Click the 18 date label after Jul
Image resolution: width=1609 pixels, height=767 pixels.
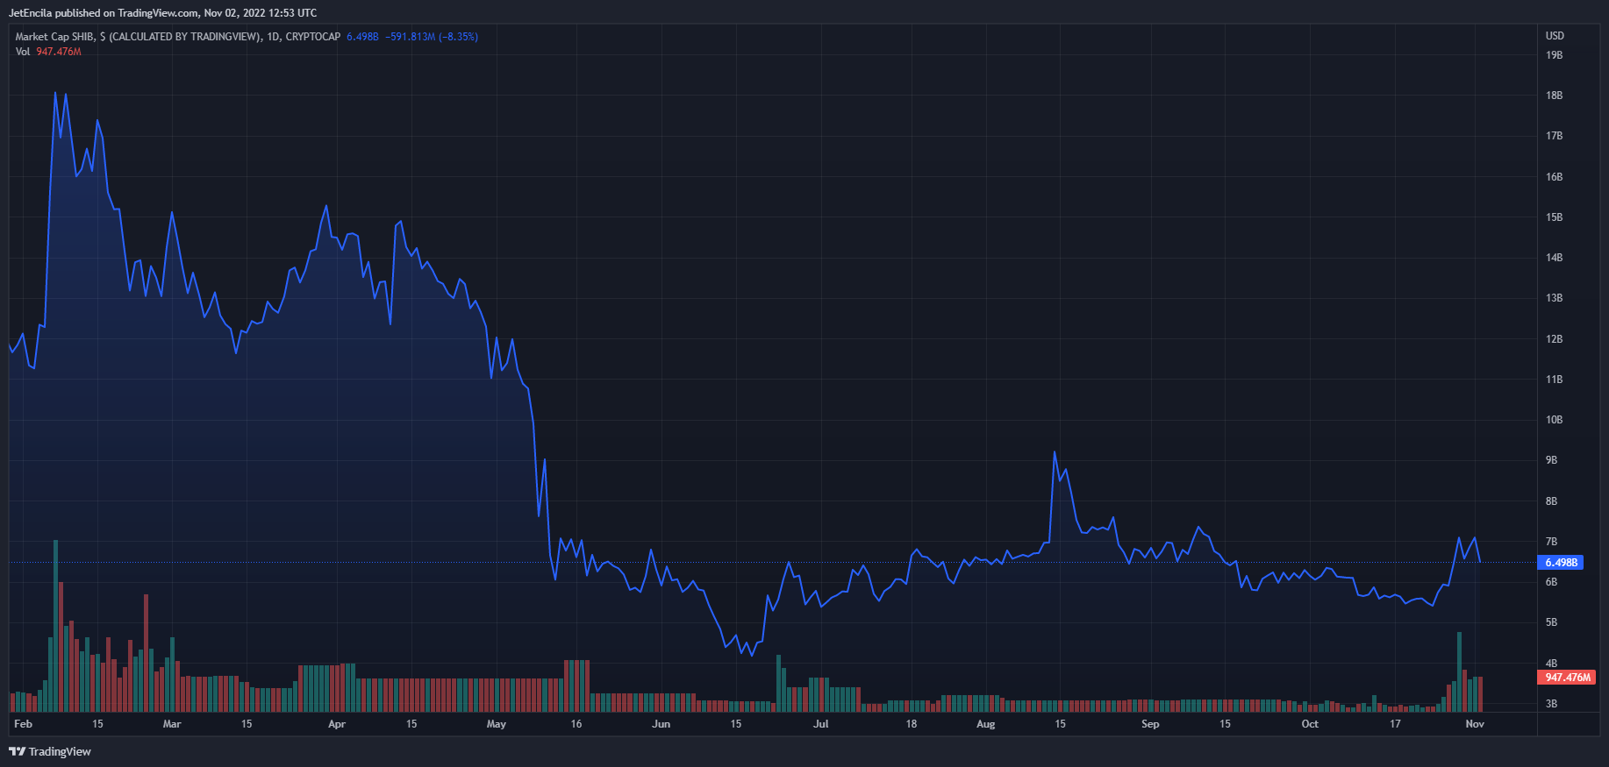pos(912,724)
